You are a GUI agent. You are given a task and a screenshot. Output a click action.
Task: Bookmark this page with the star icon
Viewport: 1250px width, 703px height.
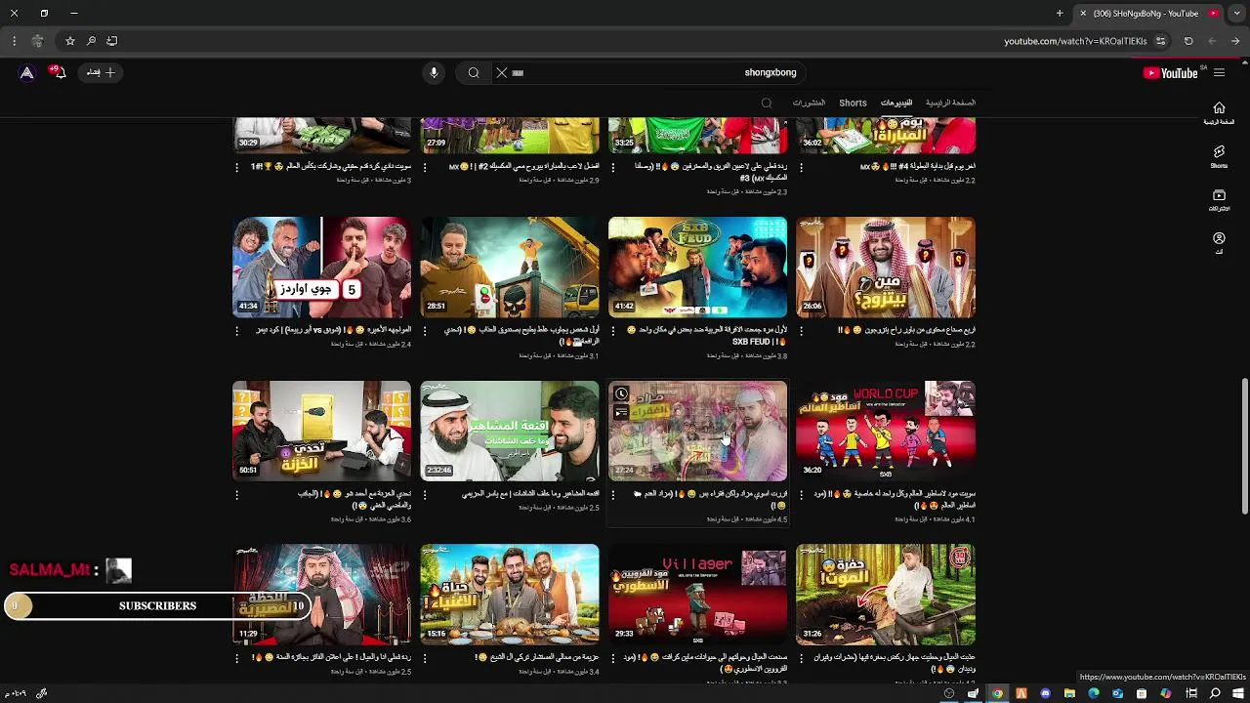pyautogui.click(x=70, y=41)
